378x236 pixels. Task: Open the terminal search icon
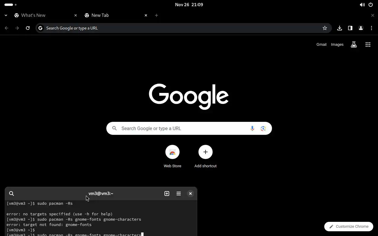point(12,194)
